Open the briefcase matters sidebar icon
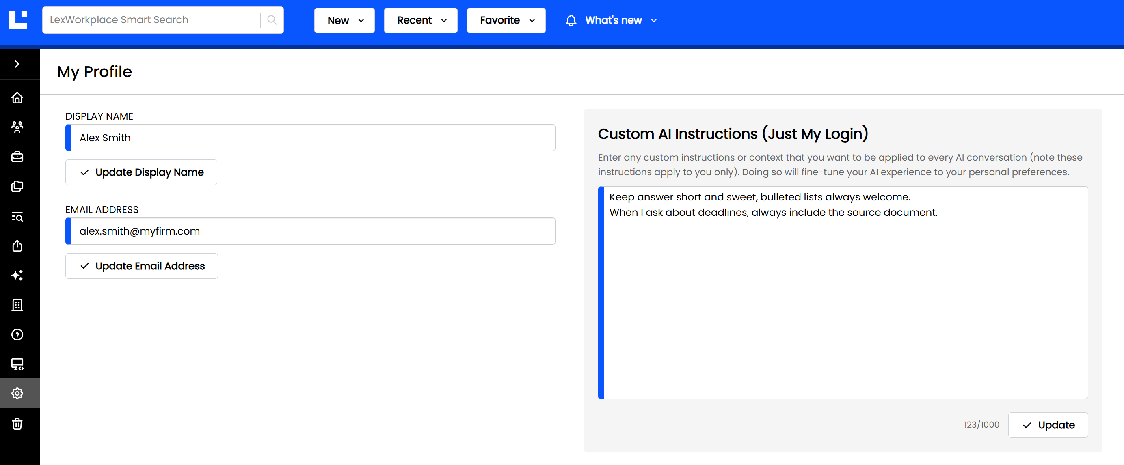Screen dimensions: 1124x465 coord(17,157)
